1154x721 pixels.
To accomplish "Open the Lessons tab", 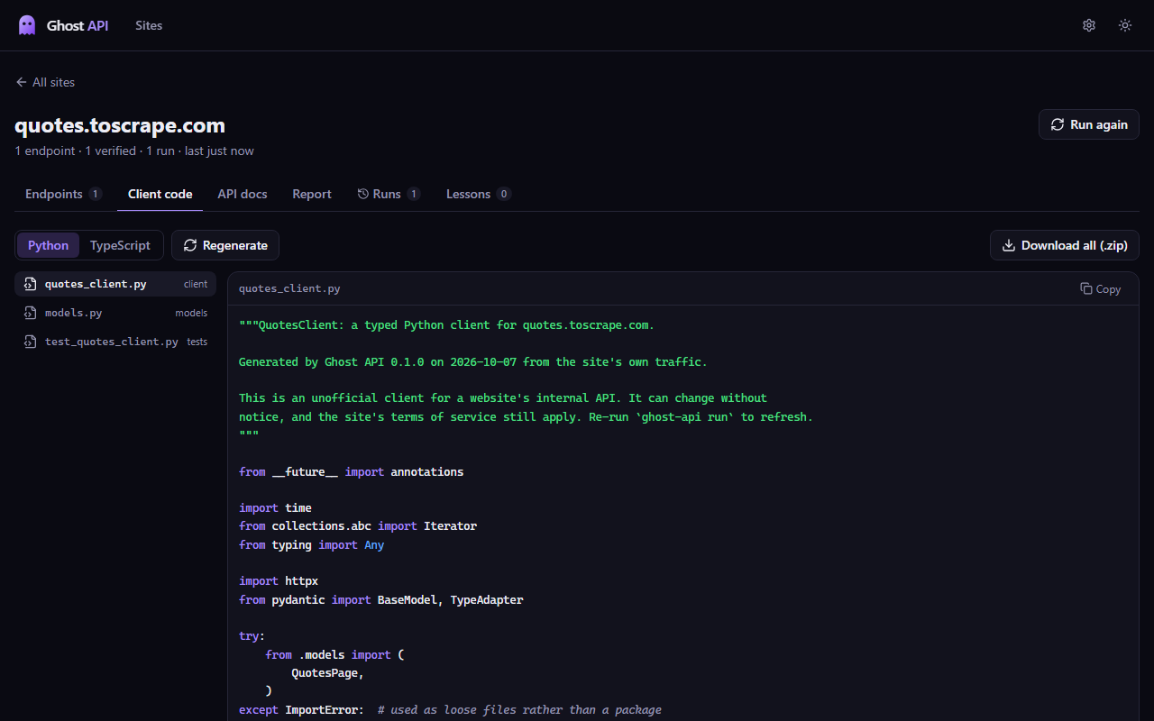I will (479, 194).
